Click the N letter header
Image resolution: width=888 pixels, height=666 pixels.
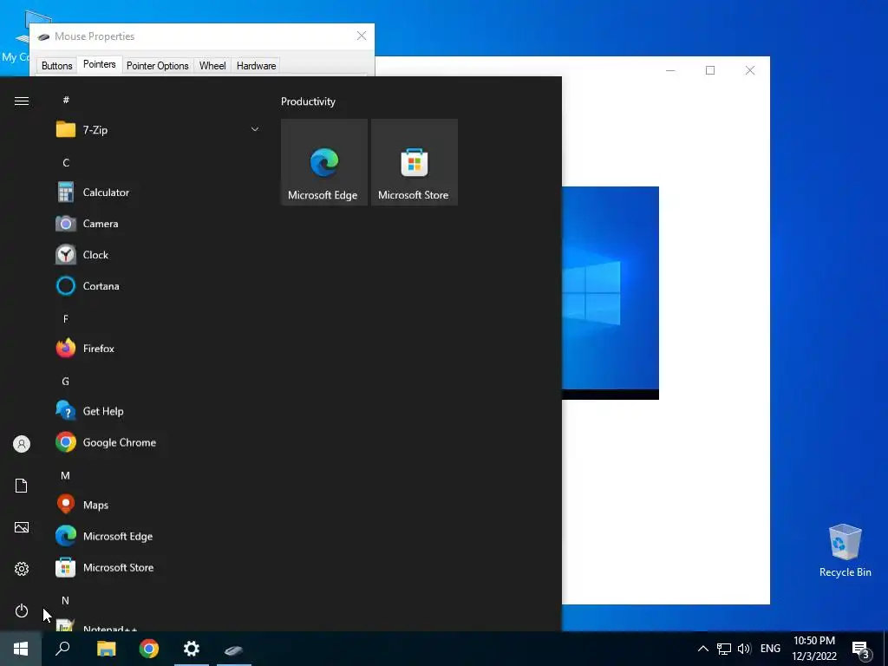tap(66, 600)
